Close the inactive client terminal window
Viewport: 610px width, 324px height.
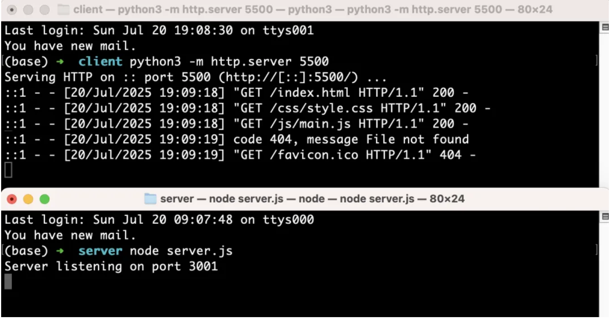tap(12, 10)
